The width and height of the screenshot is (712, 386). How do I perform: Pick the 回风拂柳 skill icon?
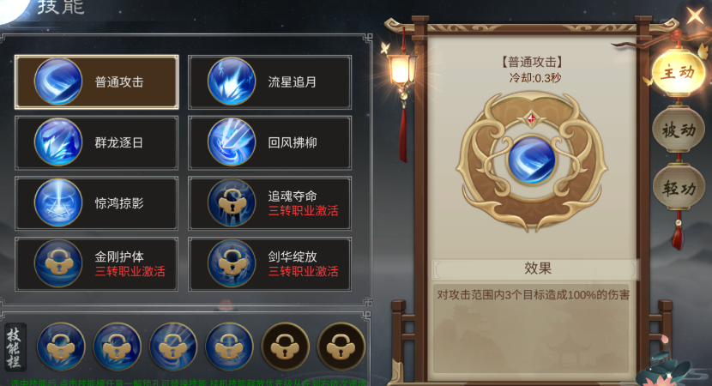coord(232,142)
